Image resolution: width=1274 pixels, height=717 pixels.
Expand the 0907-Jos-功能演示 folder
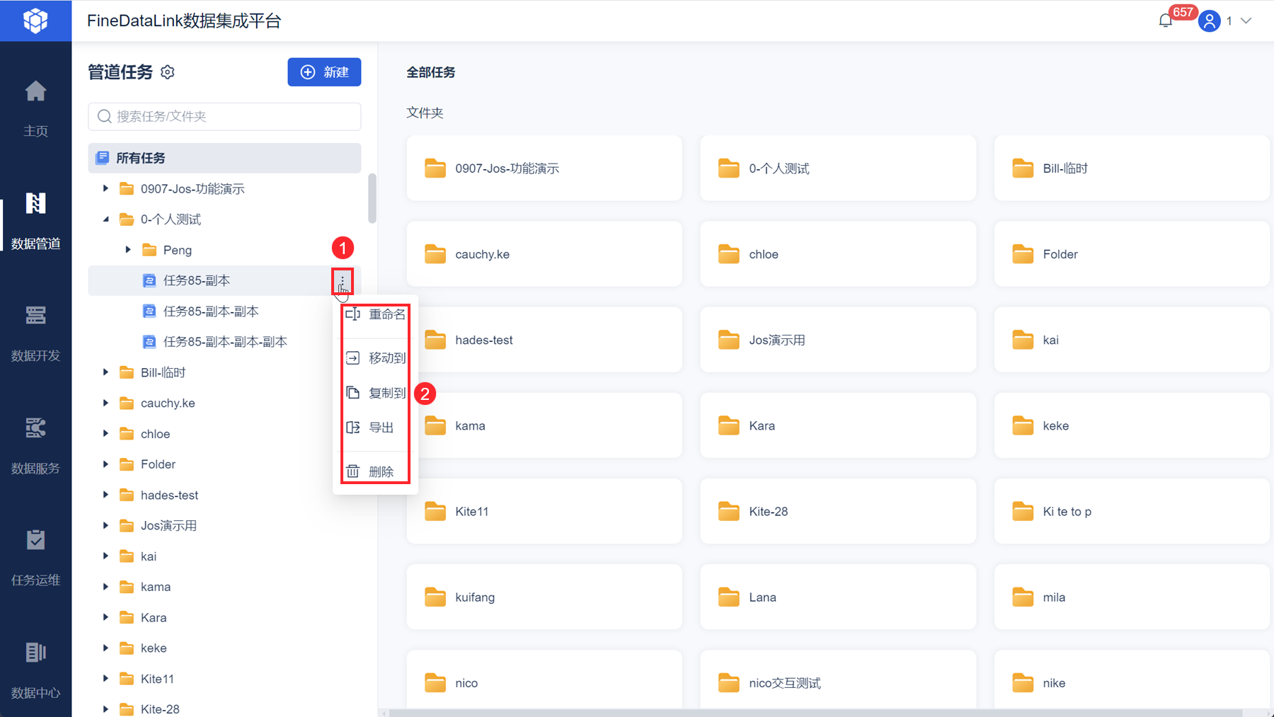[106, 189]
